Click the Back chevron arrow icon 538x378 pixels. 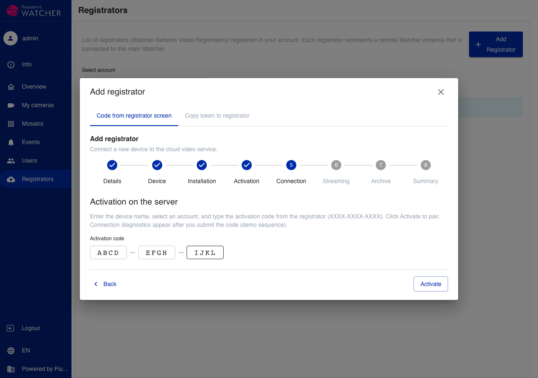tap(96, 284)
